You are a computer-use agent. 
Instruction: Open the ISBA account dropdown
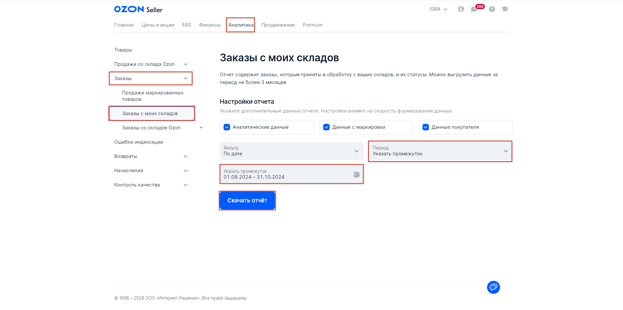pos(438,9)
